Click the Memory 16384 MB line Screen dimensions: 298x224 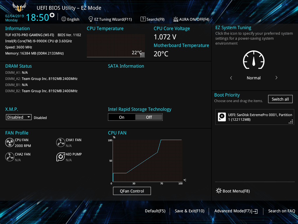point(34,53)
